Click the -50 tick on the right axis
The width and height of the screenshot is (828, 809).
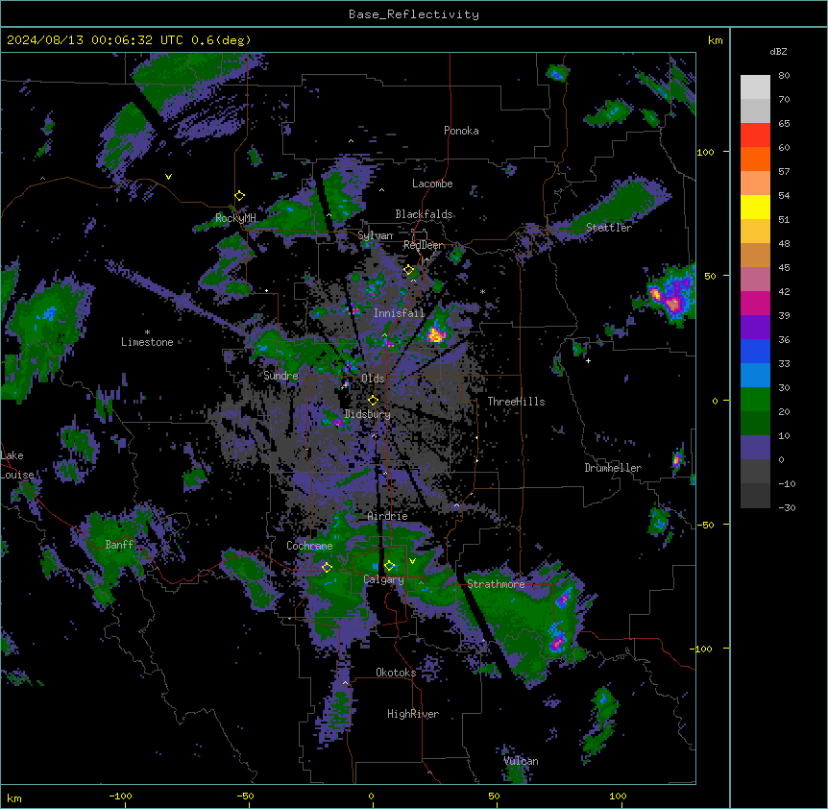(705, 525)
